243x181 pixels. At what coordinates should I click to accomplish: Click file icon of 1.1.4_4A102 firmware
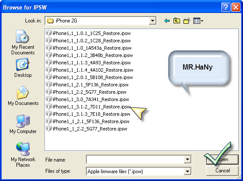coord(49,70)
